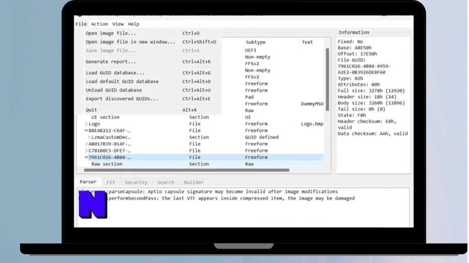
Task: Open the View menu
Action: coord(118,24)
